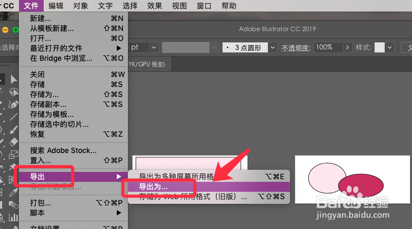
Task: Choose 打包... from the File menu
Action: click(x=73, y=203)
